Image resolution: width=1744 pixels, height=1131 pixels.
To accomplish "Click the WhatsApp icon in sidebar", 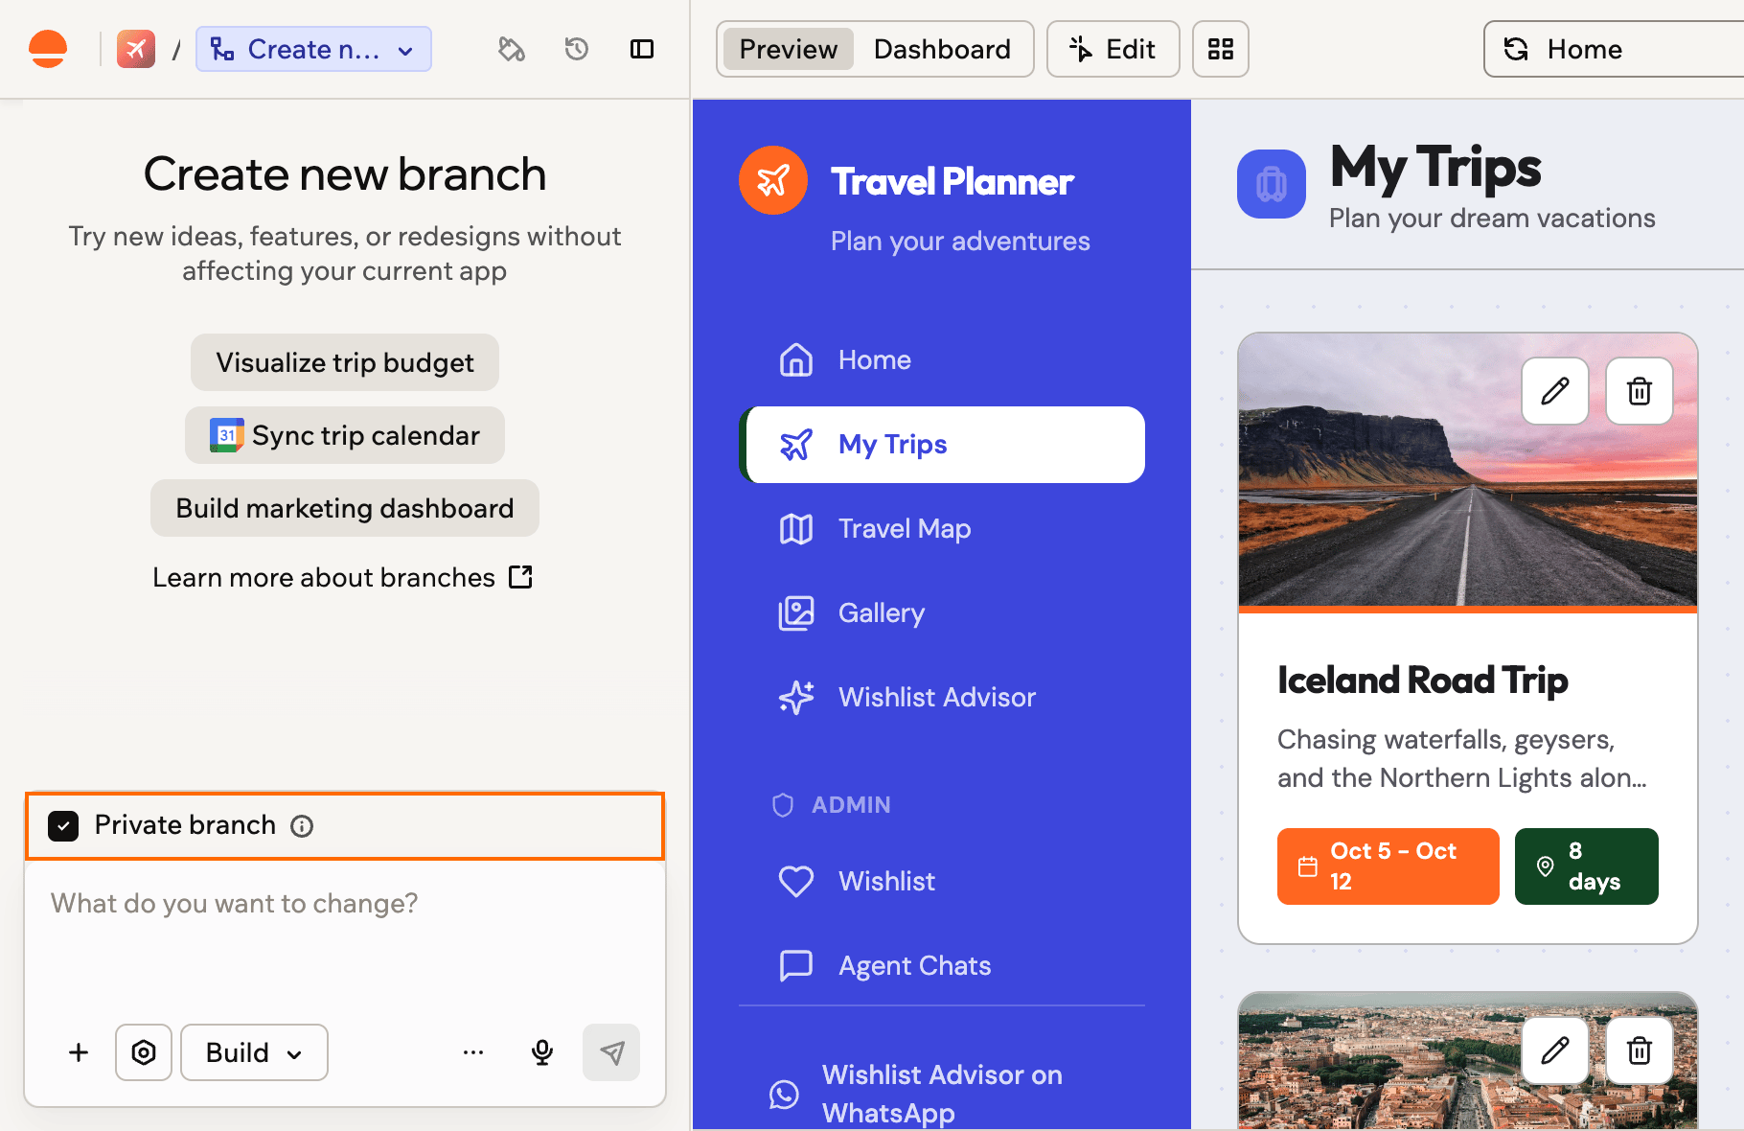I will point(784,1094).
